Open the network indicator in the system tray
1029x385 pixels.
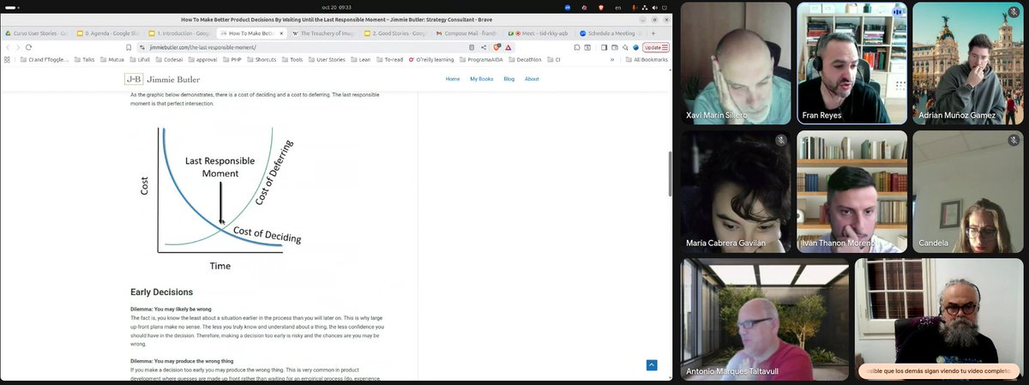tap(645, 8)
